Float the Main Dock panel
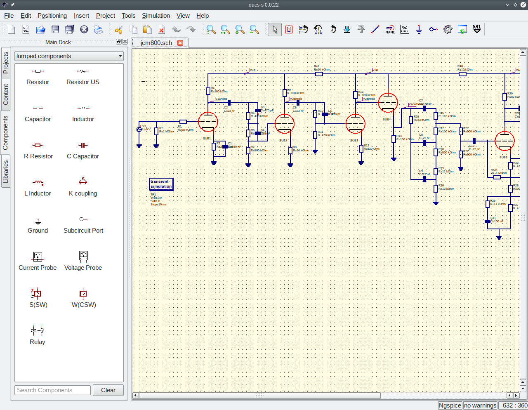Image resolution: width=528 pixels, height=410 pixels. (119, 42)
